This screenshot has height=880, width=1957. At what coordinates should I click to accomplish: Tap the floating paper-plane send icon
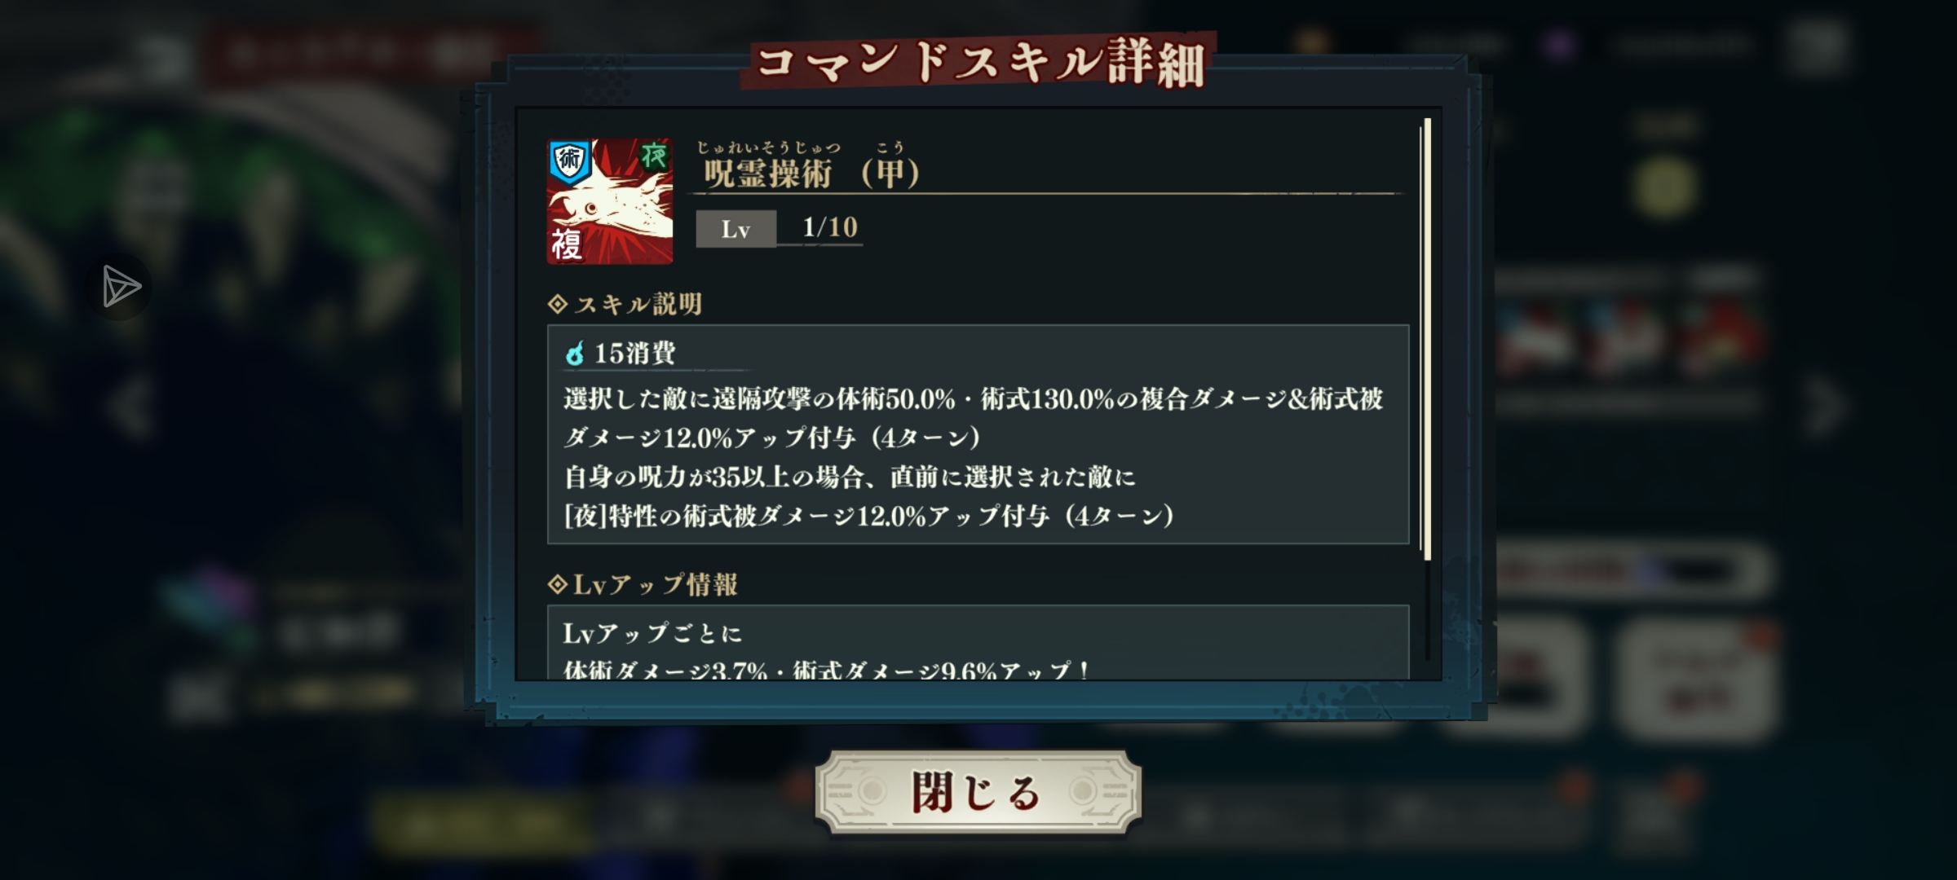click(120, 287)
